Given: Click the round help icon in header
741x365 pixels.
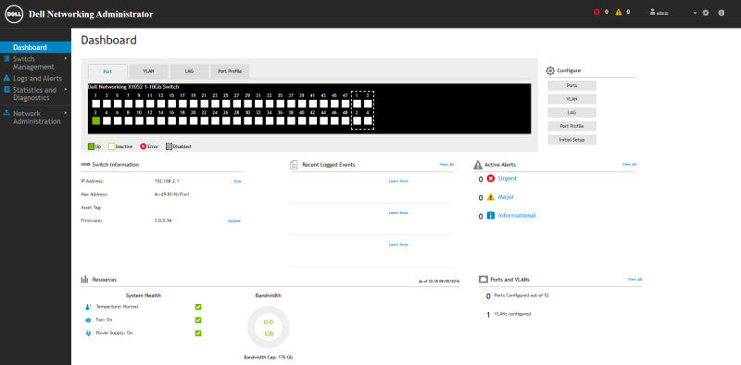Looking at the screenshot, I should point(722,13).
